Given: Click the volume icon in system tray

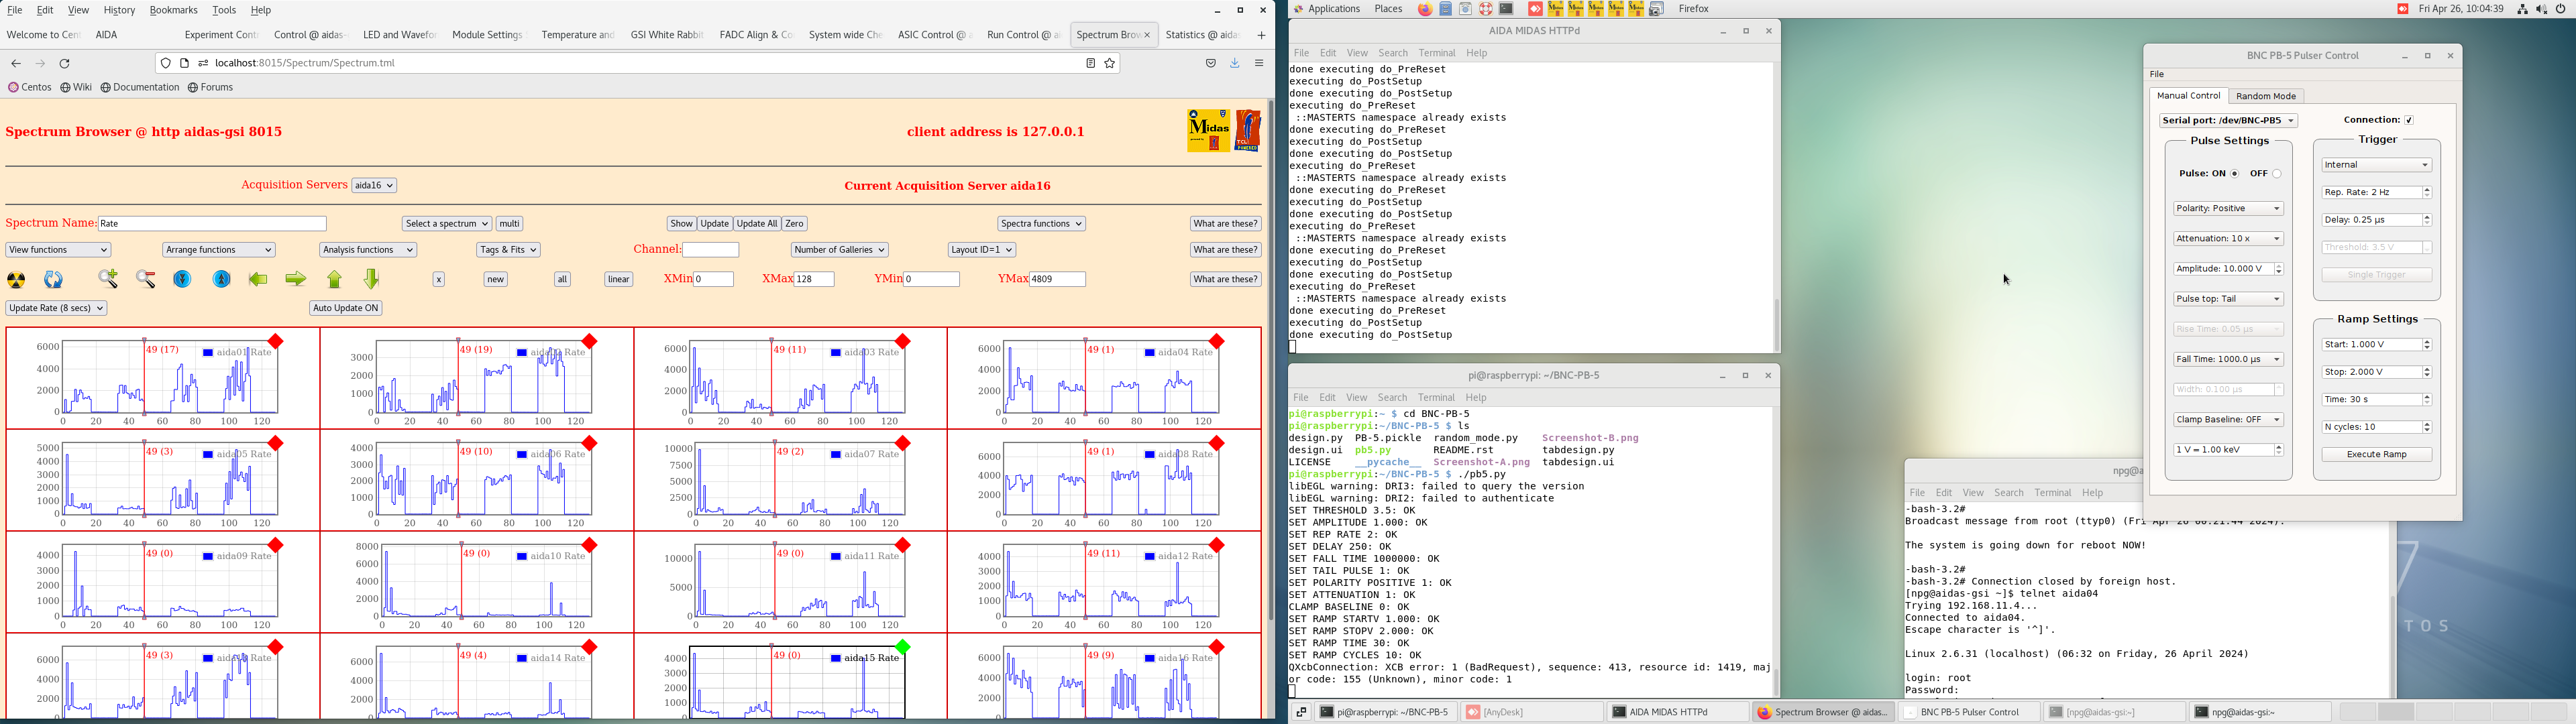Looking at the screenshot, I should (2541, 9).
